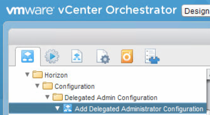Screen dimensions: 210x115
Task: Open the list-with-puzzle Inventory tab
Action: coord(152,56)
